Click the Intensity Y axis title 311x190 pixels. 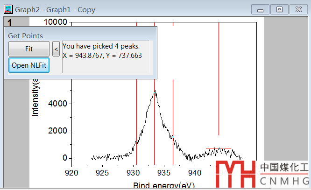pos(35,98)
